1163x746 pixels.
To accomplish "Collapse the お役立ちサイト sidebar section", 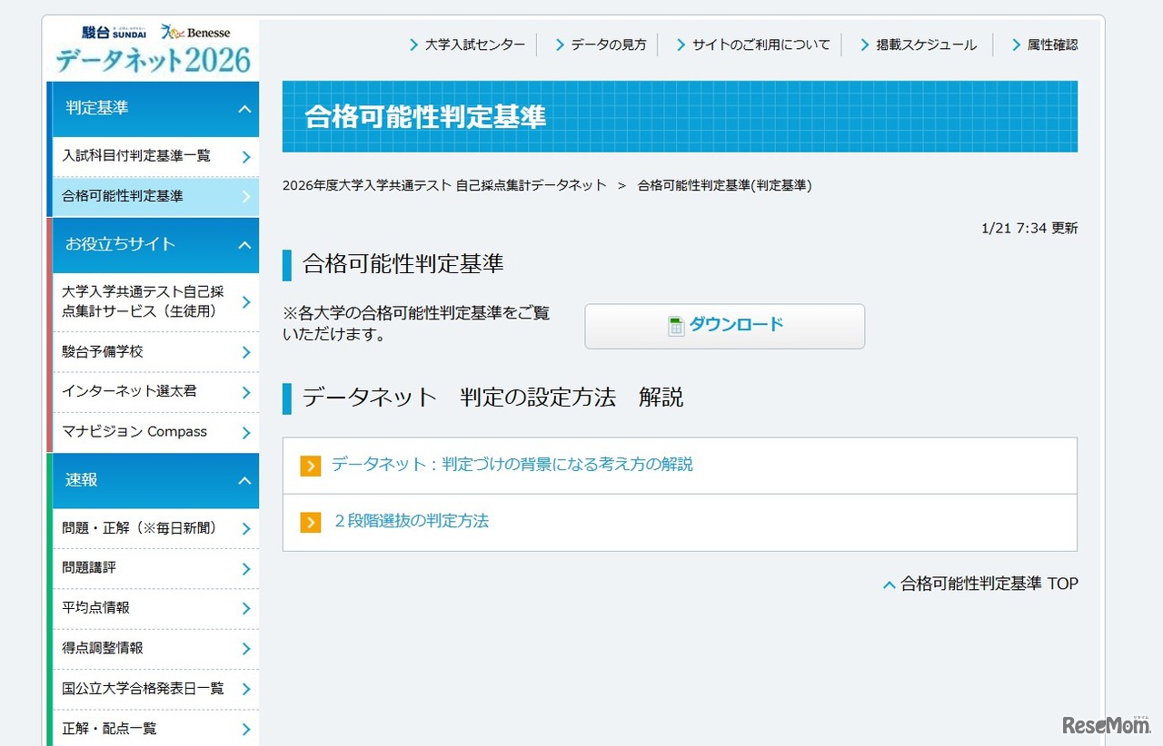I will point(244,245).
